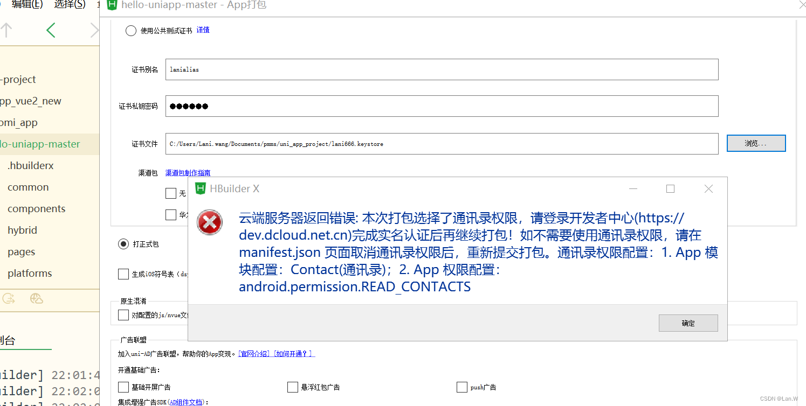Select the components folder in tree
This screenshot has height=406, width=806.
point(36,208)
